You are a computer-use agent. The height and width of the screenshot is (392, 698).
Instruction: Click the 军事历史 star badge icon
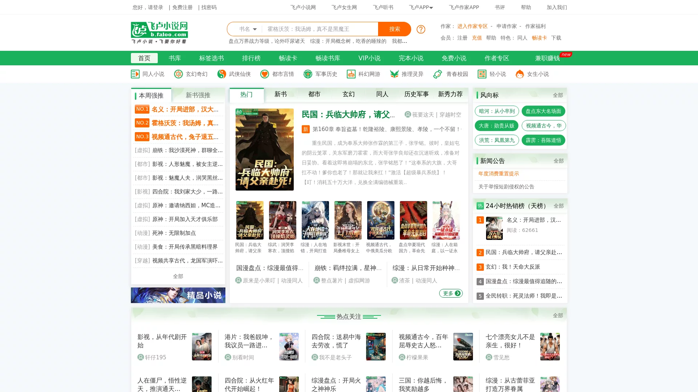click(308, 74)
